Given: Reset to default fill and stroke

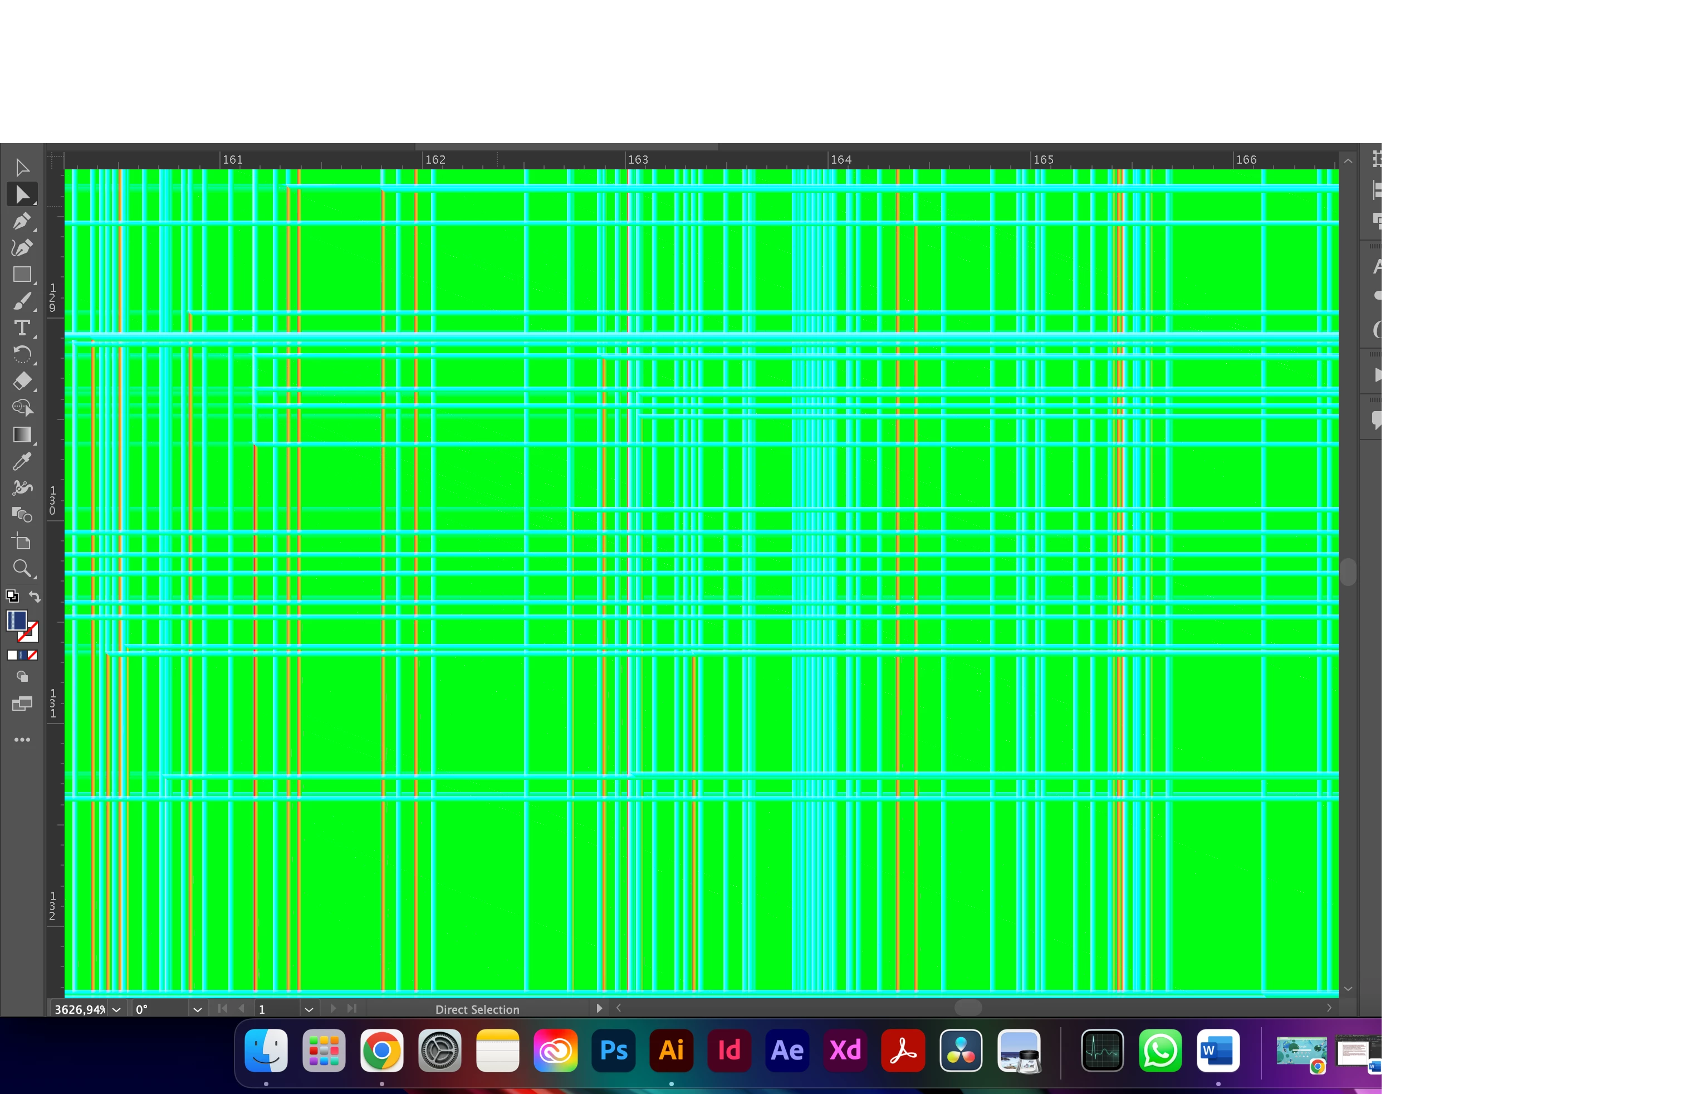Looking at the screenshot, I should click(12, 596).
